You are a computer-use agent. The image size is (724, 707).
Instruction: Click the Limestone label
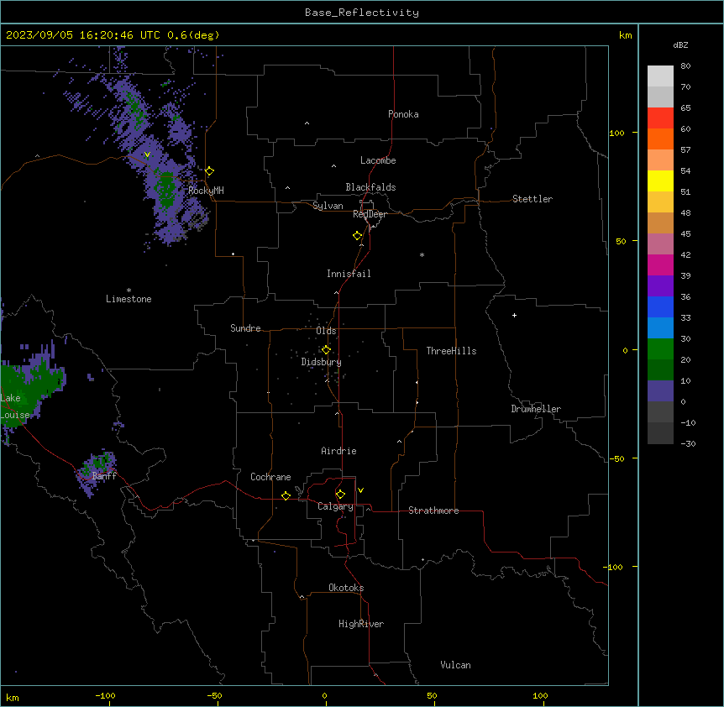point(129,299)
